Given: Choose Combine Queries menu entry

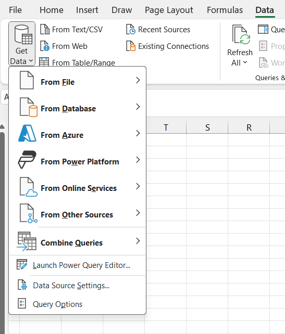Looking at the screenshot, I should 78,241.
